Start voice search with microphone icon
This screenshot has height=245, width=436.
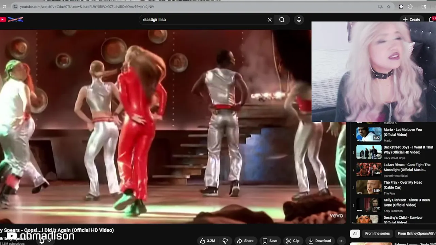coord(299,20)
